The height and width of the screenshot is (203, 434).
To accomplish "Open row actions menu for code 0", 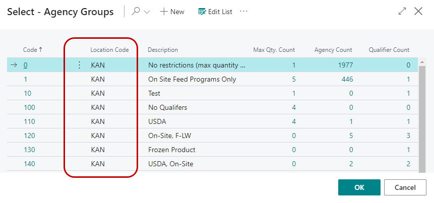I will click(x=79, y=65).
